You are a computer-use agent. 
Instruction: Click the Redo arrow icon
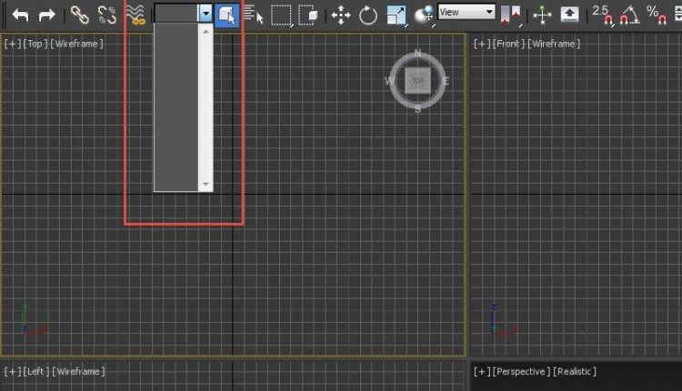[46, 15]
